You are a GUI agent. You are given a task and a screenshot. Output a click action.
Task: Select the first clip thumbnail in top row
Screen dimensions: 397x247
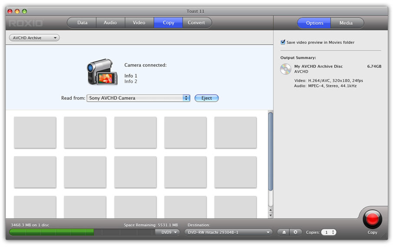[35, 132]
